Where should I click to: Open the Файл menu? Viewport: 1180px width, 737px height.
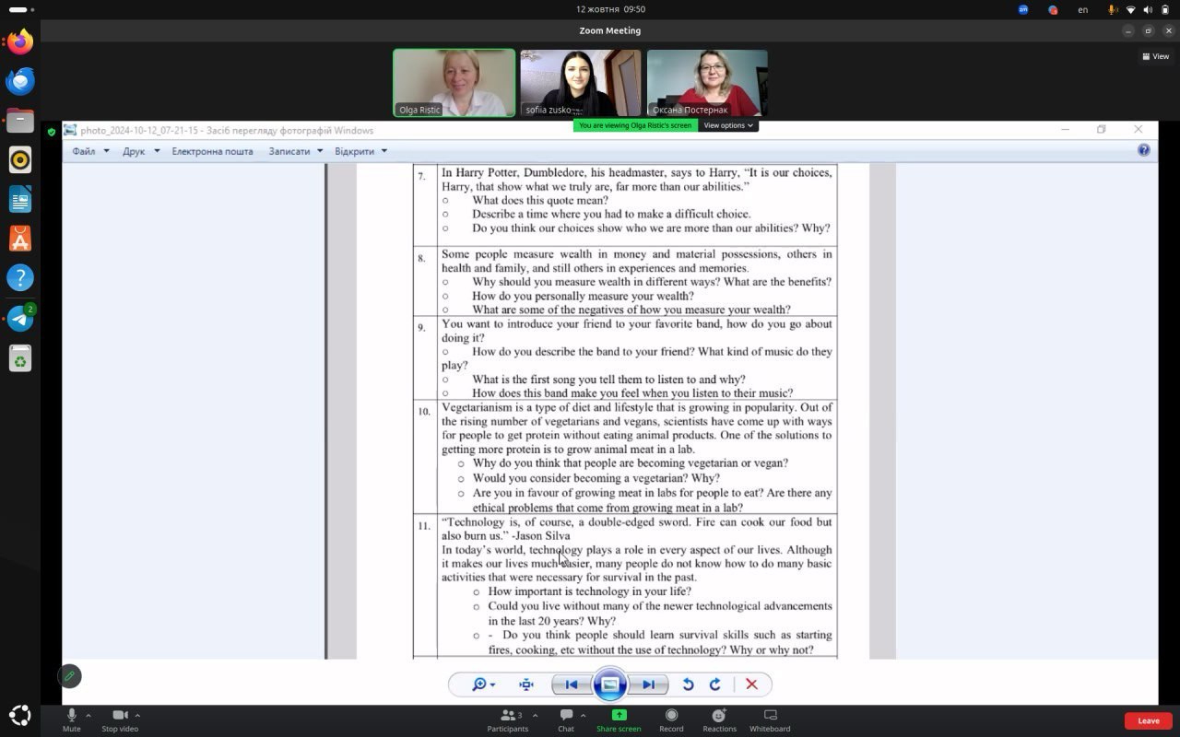[x=90, y=151]
